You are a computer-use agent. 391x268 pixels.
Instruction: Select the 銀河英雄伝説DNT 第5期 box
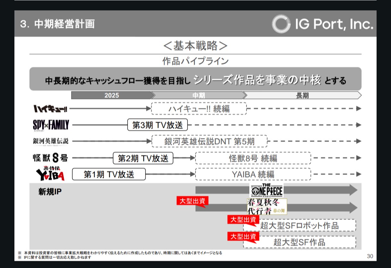coord(210,141)
